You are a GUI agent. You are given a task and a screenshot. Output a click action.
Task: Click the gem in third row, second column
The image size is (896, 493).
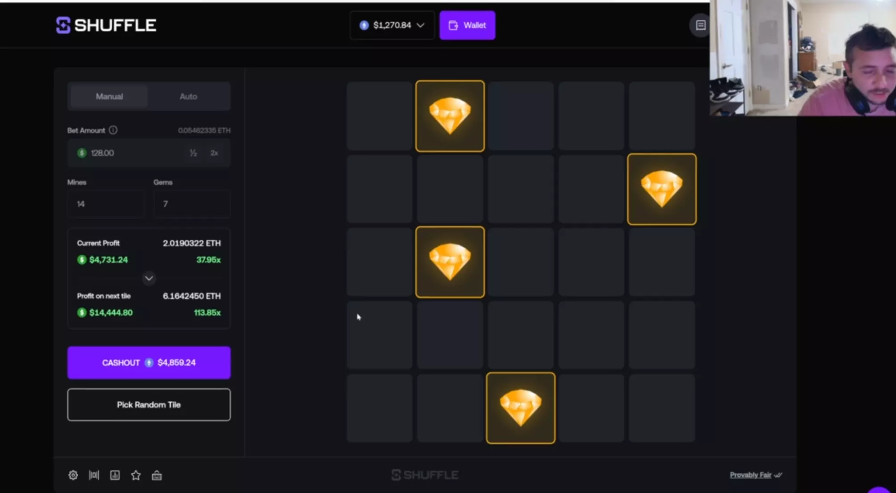tap(450, 262)
